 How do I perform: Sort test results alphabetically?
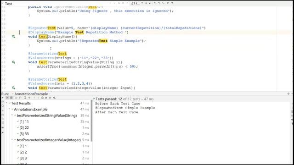(16, 98)
